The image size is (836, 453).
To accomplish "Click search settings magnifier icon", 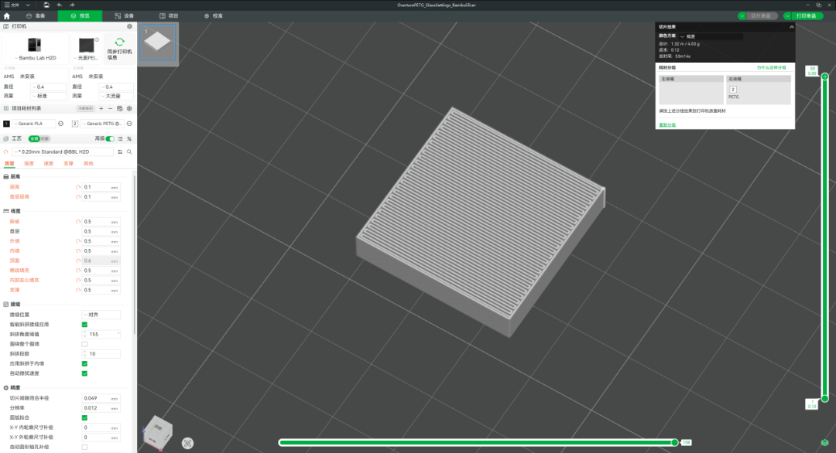I will (129, 152).
